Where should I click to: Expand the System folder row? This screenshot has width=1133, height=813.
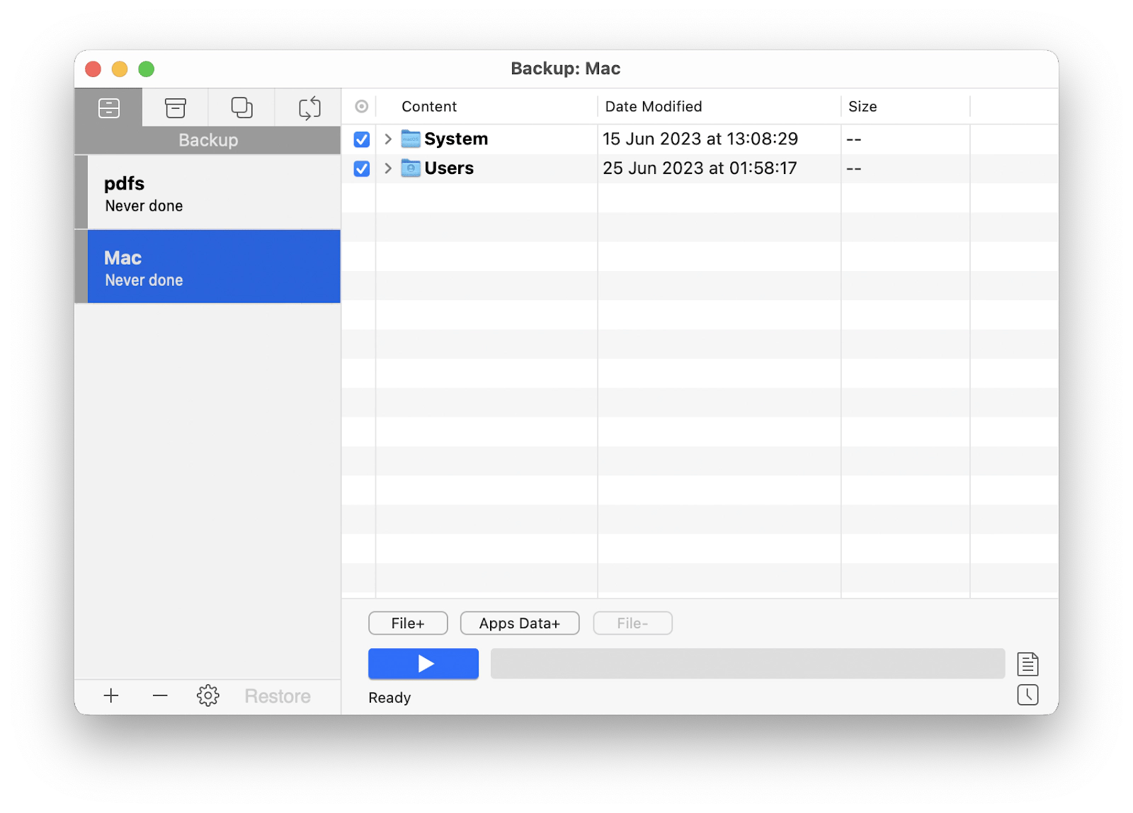tap(388, 139)
